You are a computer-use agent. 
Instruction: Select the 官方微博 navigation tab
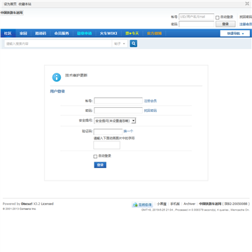tap(154, 34)
